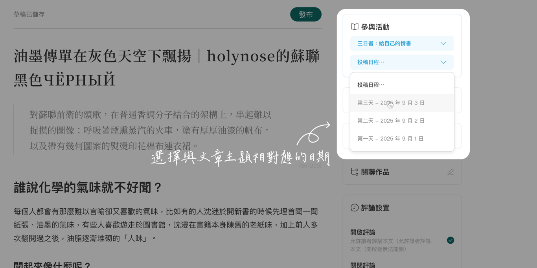Click the 評論設置 comment bubble icon
This screenshot has width=537, height=268.
click(x=355, y=208)
